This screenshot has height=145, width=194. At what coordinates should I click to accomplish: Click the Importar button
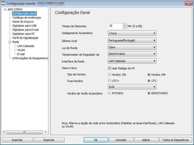17,140
